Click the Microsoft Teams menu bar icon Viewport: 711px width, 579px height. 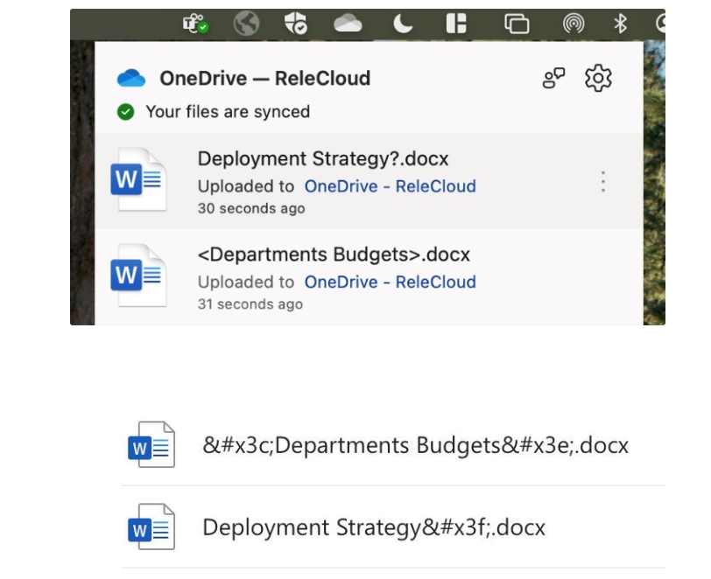coord(195,25)
